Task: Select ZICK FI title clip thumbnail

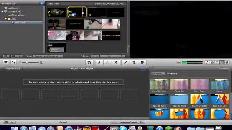Action: point(57,12)
